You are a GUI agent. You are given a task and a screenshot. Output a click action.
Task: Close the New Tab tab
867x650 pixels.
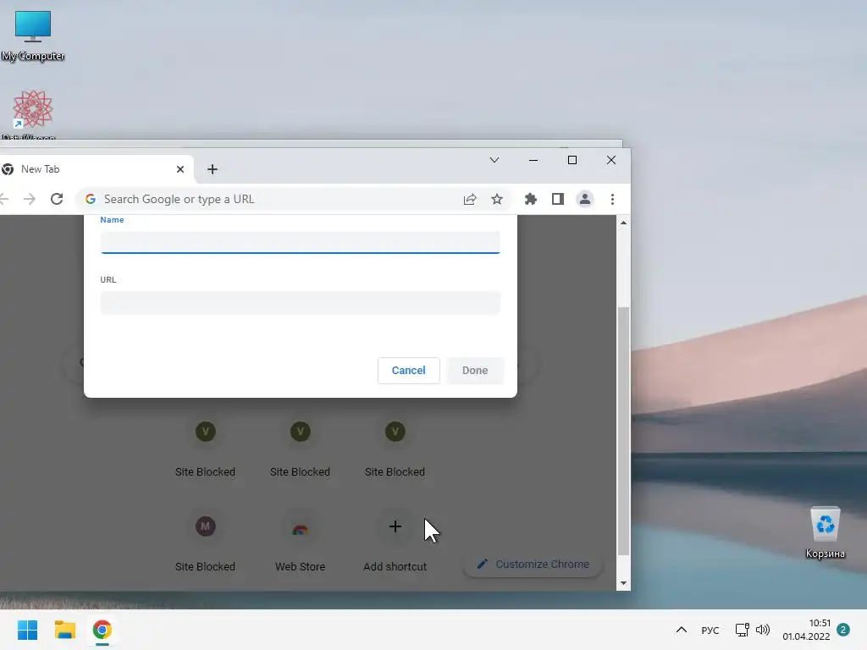[x=180, y=169]
